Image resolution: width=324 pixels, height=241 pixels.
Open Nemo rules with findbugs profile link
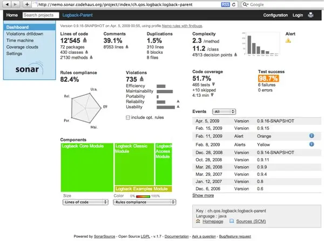point(182,26)
